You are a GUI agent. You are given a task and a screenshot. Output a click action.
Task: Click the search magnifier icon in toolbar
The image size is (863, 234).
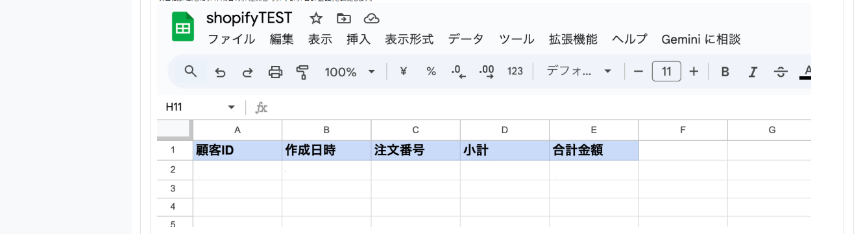coord(190,71)
